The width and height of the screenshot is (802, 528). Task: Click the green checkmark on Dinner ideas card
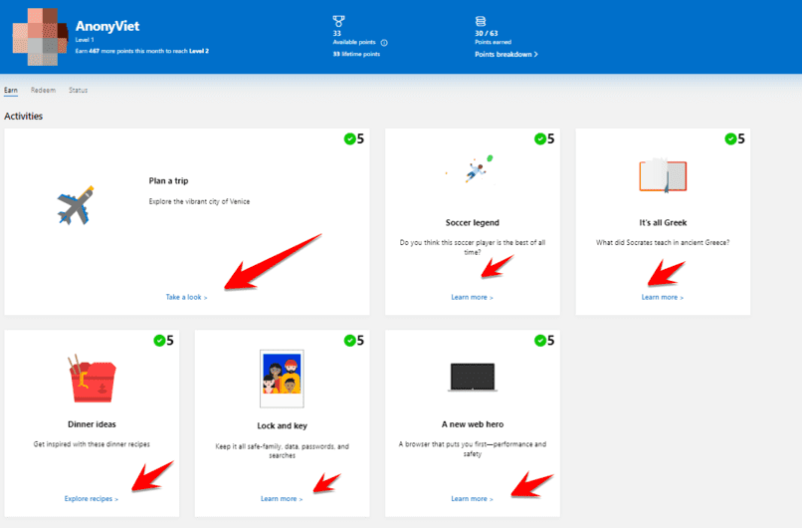159,341
